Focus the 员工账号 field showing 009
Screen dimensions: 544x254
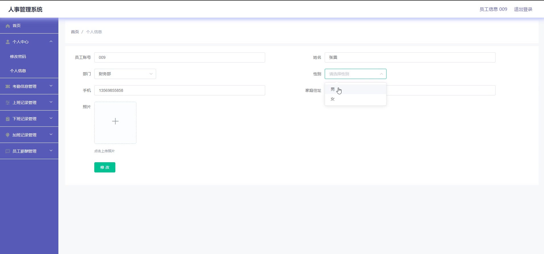coord(180,57)
